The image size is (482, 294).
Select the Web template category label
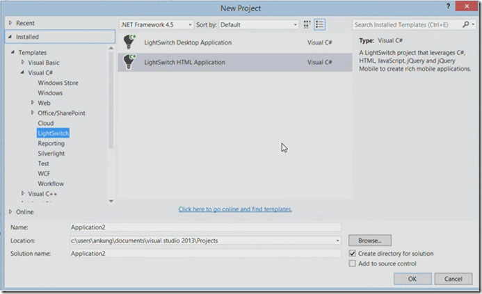(x=44, y=103)
